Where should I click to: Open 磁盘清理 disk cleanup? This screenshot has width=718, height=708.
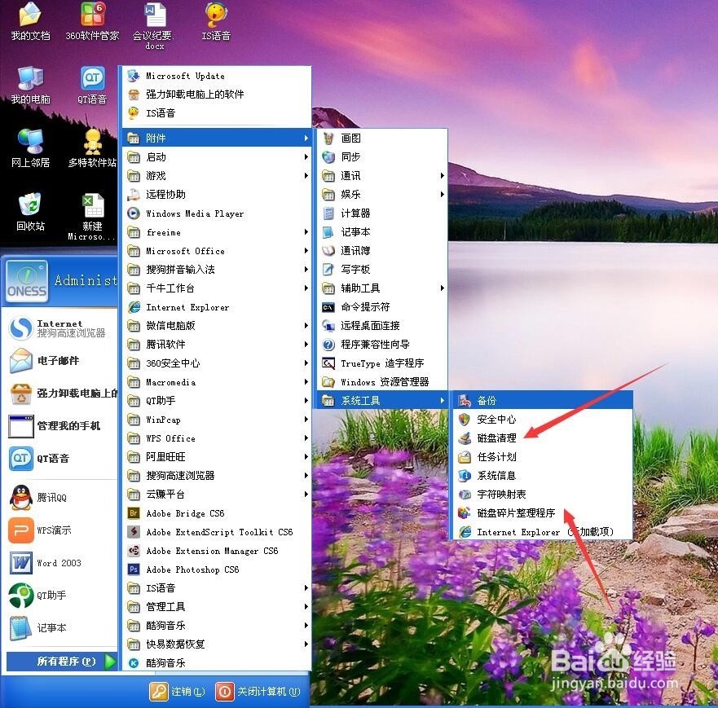[543, 438]
